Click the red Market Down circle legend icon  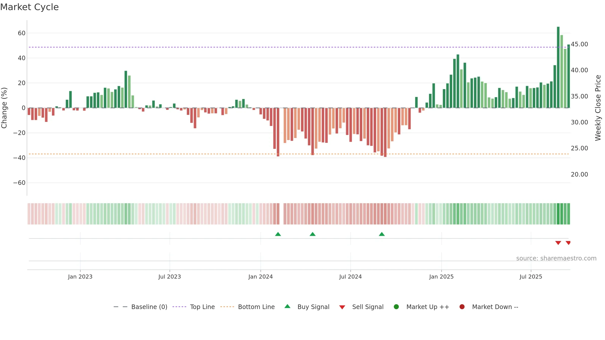pos(462,307)
